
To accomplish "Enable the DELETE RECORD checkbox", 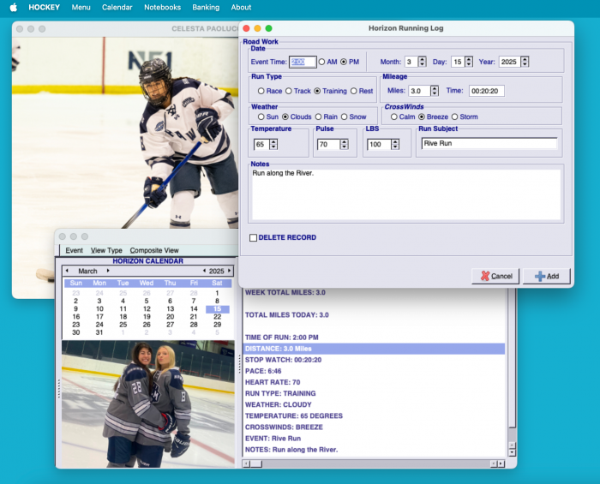I will (253, 237).
